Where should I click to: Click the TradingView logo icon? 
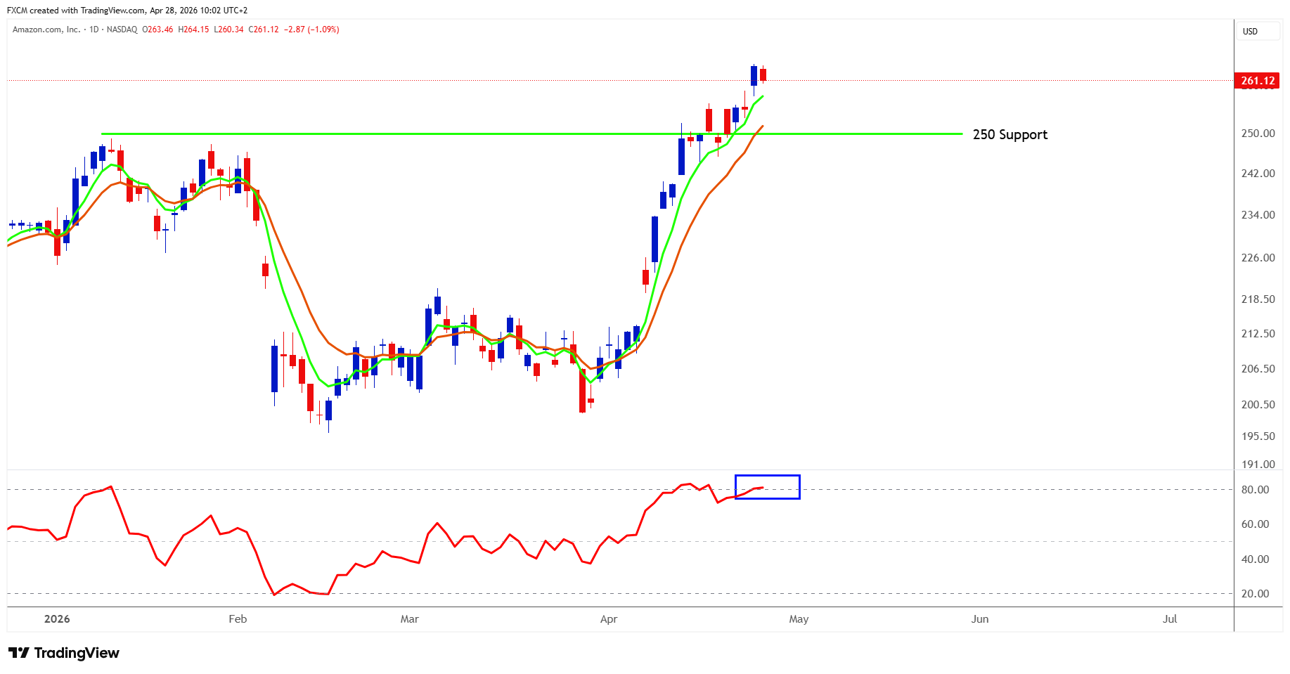tap(19, 653)
